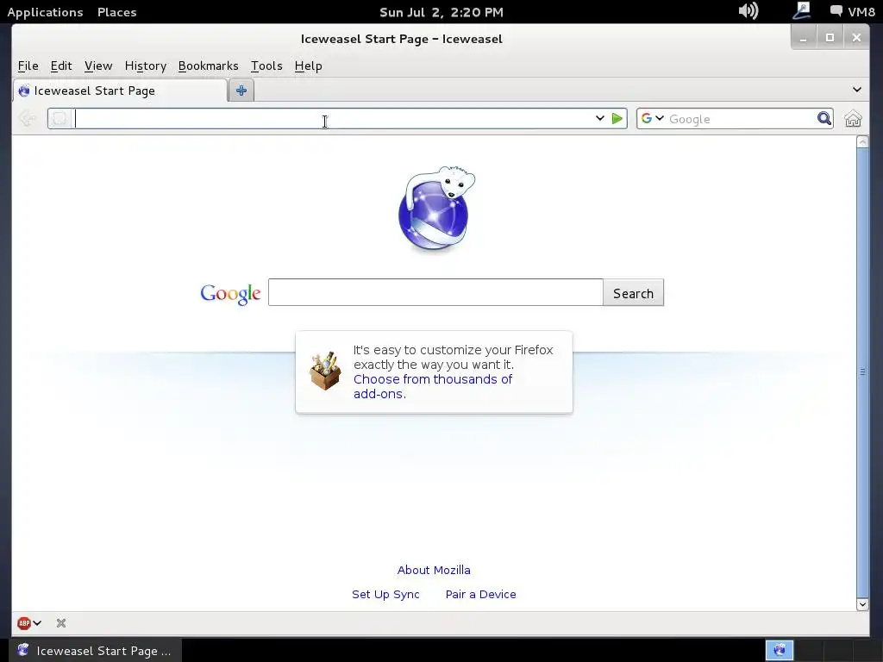Focus the Google search field on the page
The width and height of the screenshot is (883, 662).
pyautogui.click(x=435, y=293)
